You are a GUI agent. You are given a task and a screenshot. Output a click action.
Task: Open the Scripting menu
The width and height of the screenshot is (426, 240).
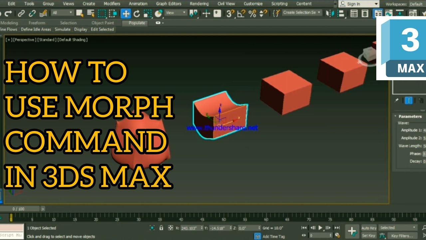coord(279,4)
